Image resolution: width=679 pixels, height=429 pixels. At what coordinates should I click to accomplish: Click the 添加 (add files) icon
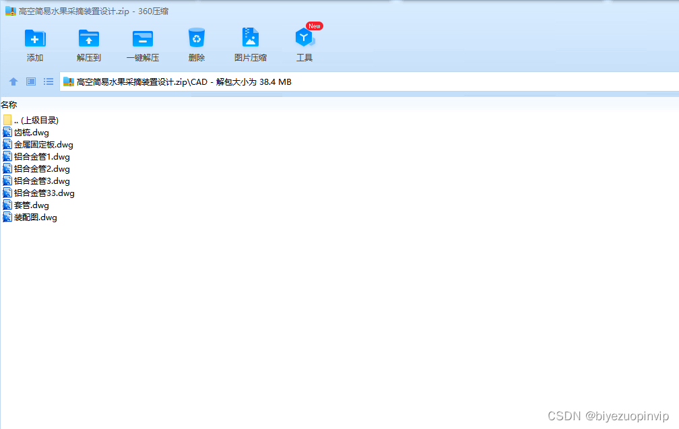[x=35, y=38]
